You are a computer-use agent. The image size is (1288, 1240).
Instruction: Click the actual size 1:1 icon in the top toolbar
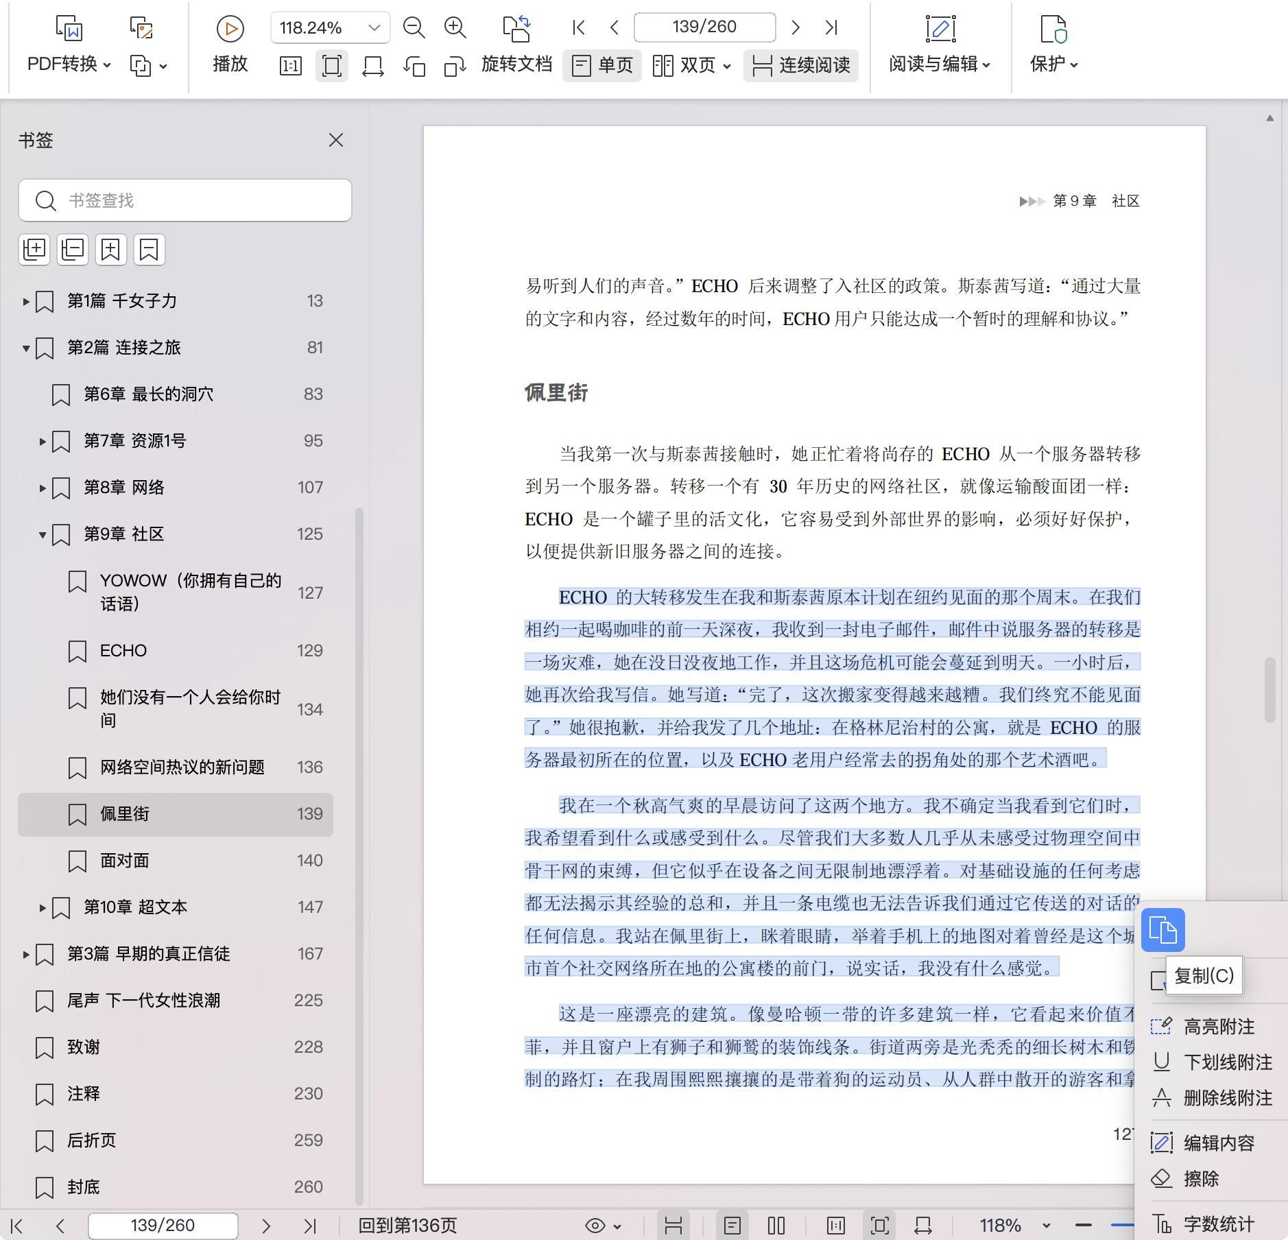(x=290, y=66)
